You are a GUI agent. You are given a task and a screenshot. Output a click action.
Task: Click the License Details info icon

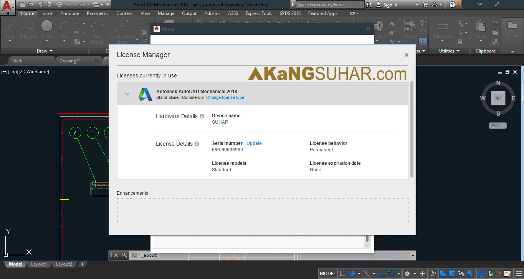coord(197,144)
